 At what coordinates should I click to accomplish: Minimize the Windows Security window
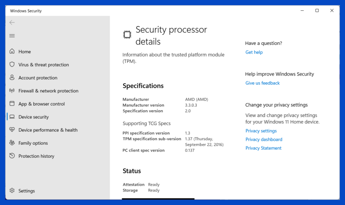coord(302,11)
